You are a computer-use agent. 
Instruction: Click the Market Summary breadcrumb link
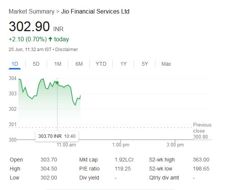click(31, 12)
